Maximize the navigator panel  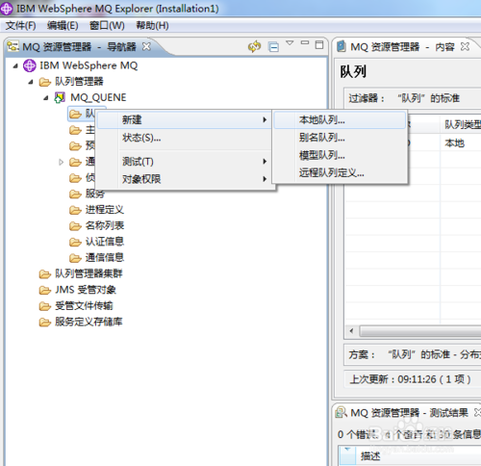pyautogui.click(x=319, y=45)
